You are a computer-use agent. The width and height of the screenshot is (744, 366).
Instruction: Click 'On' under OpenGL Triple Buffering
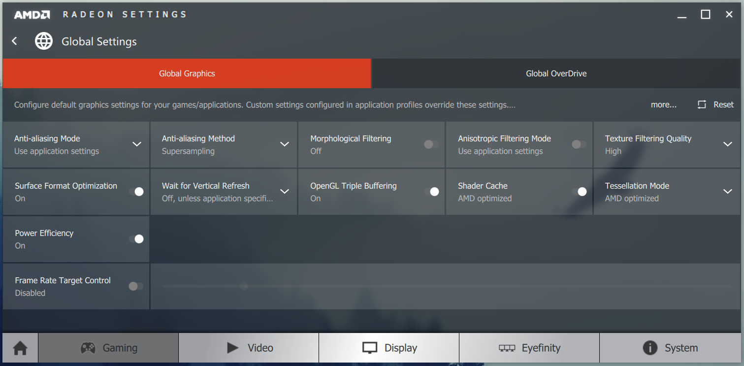[x=316, y=199]
